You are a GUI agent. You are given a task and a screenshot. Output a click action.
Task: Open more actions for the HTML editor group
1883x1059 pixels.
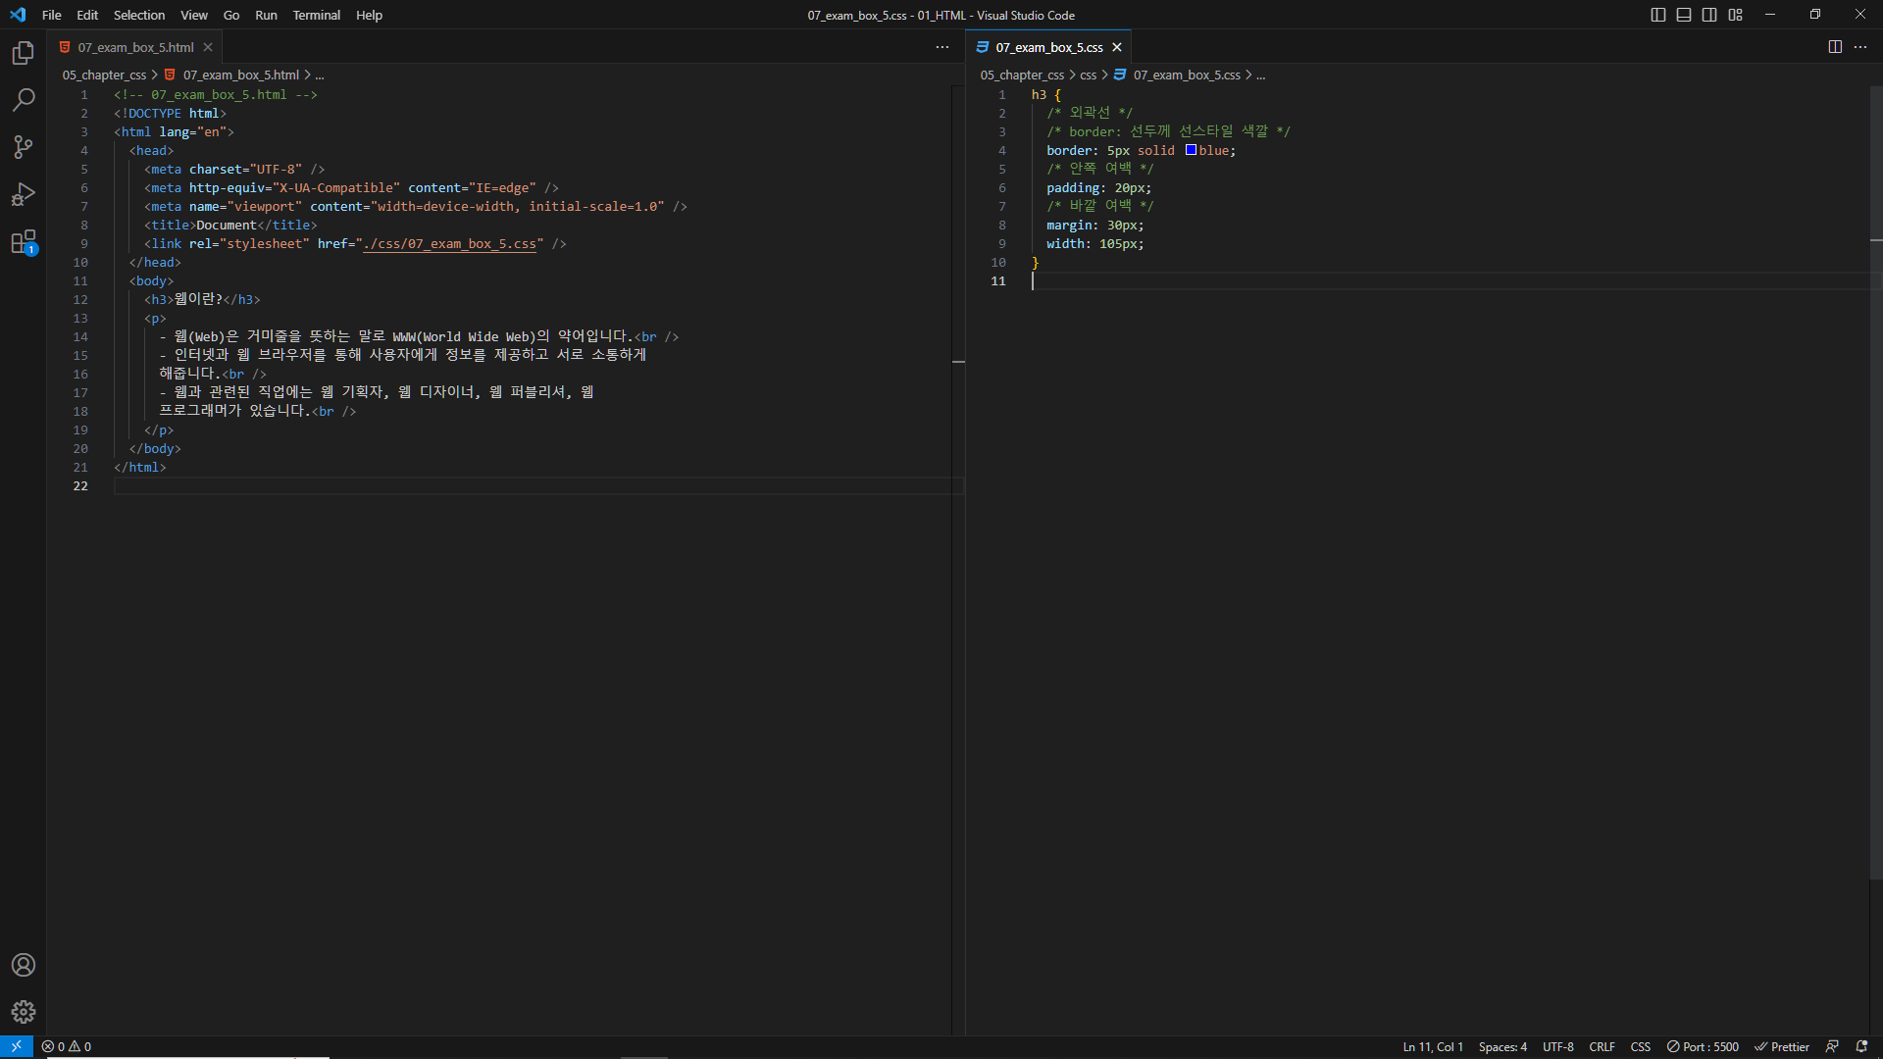point(942,47)
